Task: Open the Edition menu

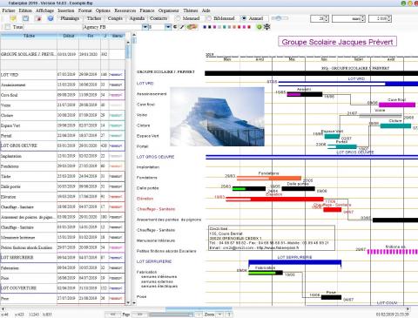Action: click(x=25, y=10)
